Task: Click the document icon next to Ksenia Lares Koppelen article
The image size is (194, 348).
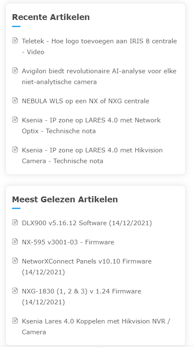Action: pyautogui.click(x=15, y=321)
